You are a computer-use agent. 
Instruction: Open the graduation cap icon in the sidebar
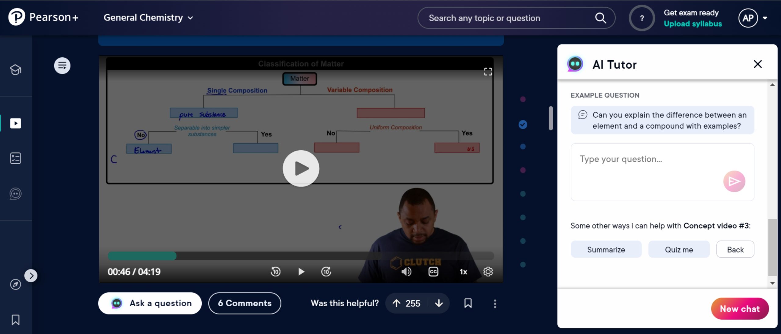pyautogui.click(x=16, y=70)
